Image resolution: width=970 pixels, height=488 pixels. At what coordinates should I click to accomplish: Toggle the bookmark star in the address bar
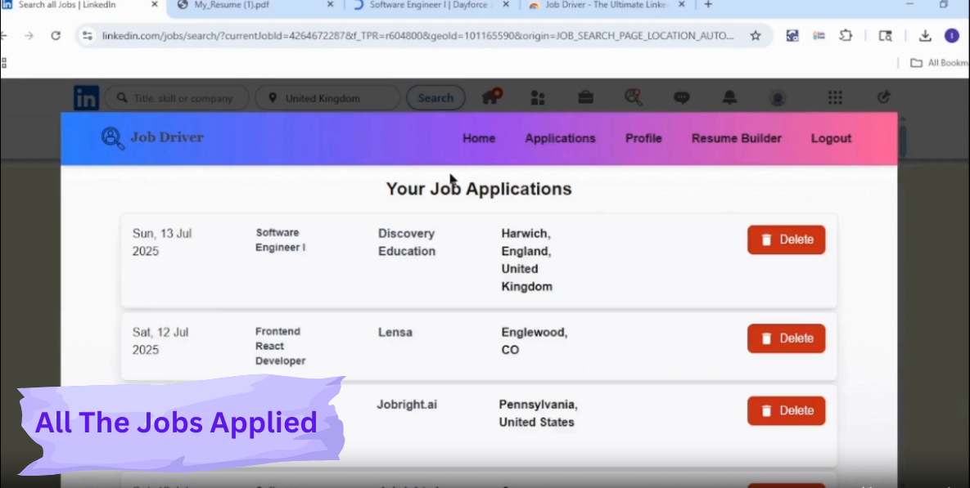[756, 35]
